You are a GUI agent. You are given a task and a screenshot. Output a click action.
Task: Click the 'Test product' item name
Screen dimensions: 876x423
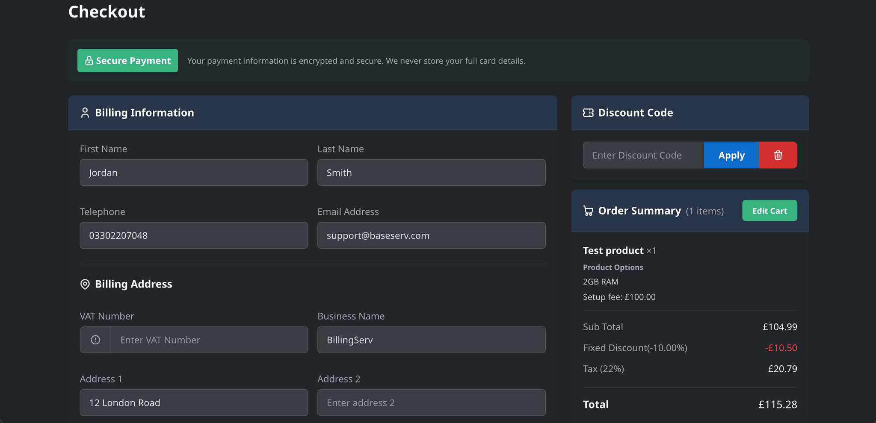[x=613, y=250]
